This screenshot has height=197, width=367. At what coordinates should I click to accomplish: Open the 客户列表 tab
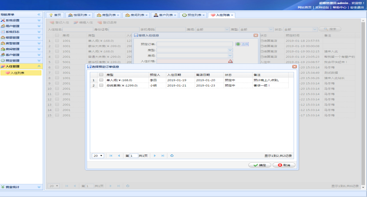(x=164, y=15)
